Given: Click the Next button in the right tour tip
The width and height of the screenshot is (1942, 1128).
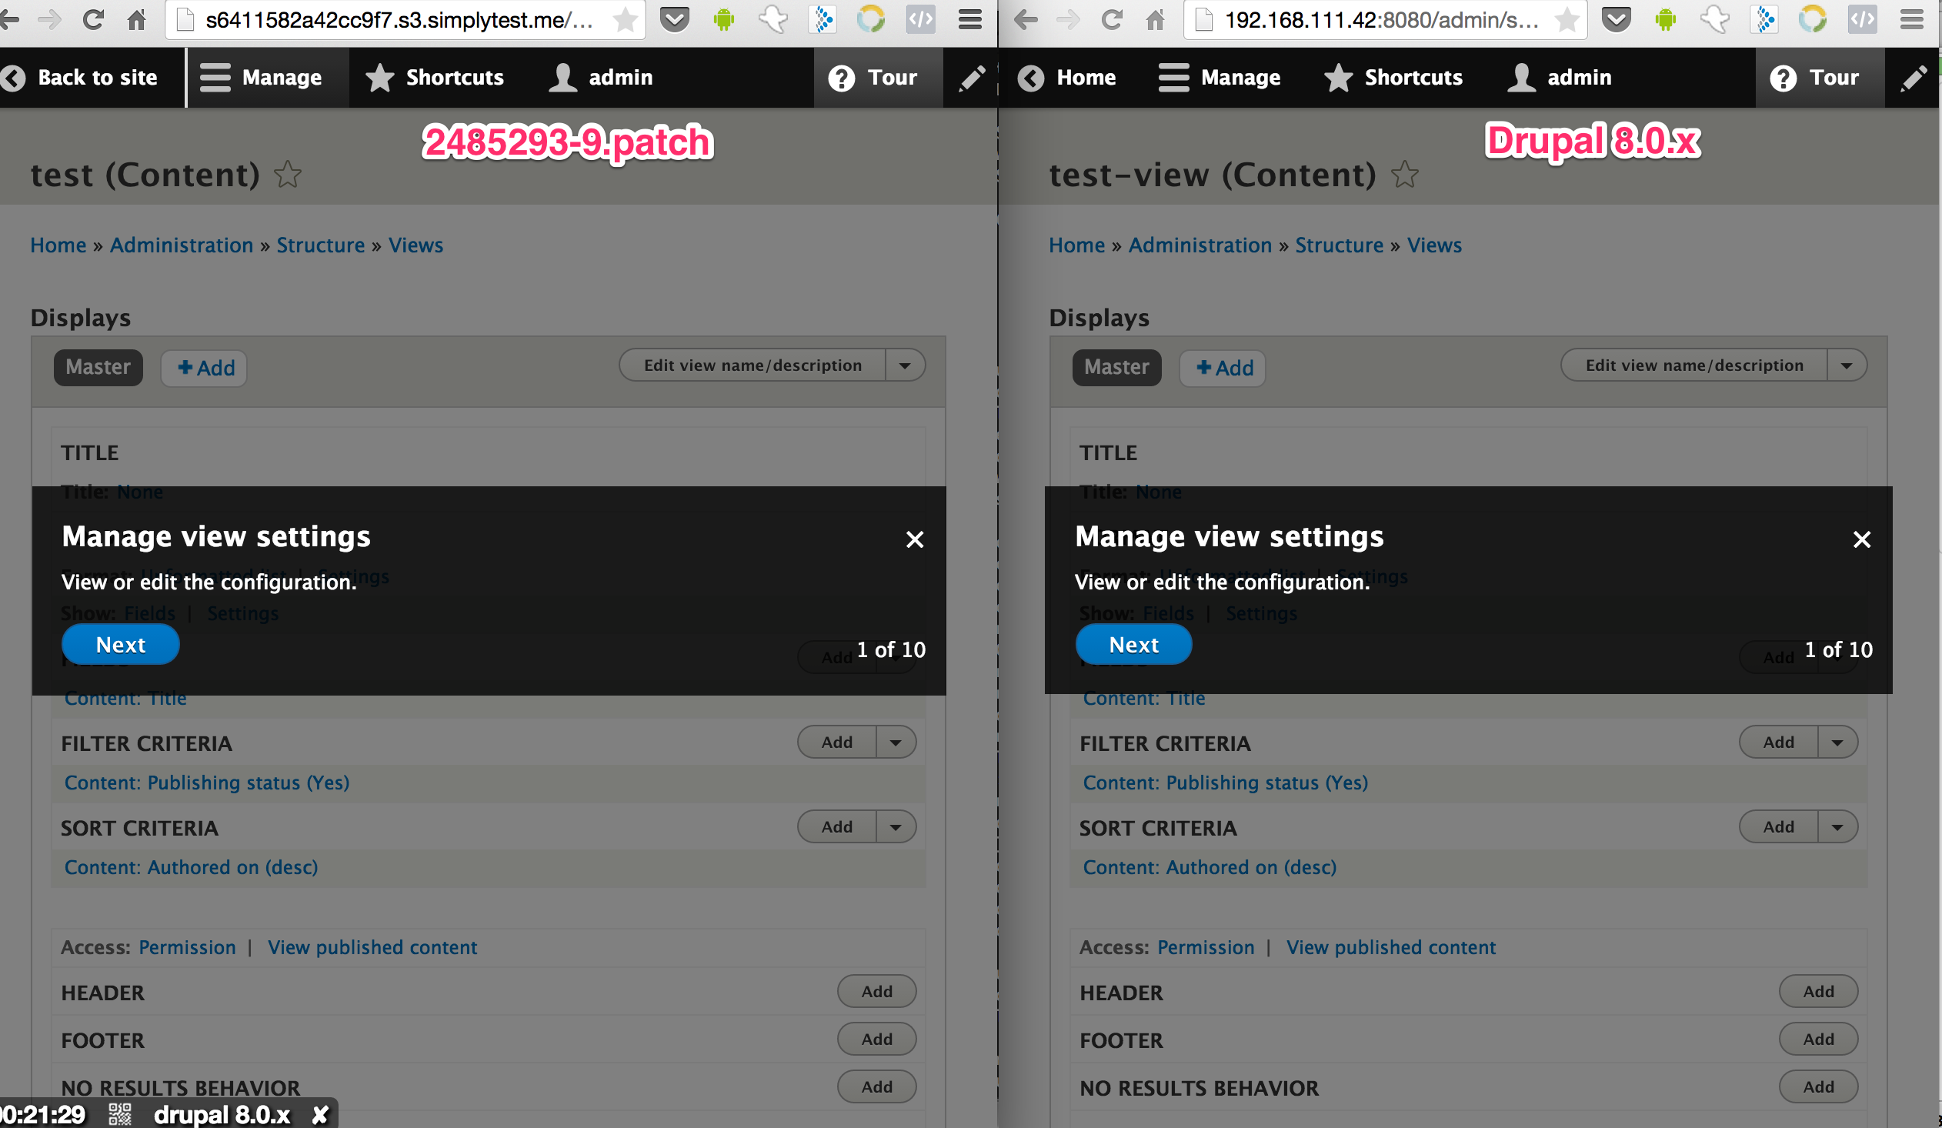Looking at the screenshot, I should tap(1133, 644).
